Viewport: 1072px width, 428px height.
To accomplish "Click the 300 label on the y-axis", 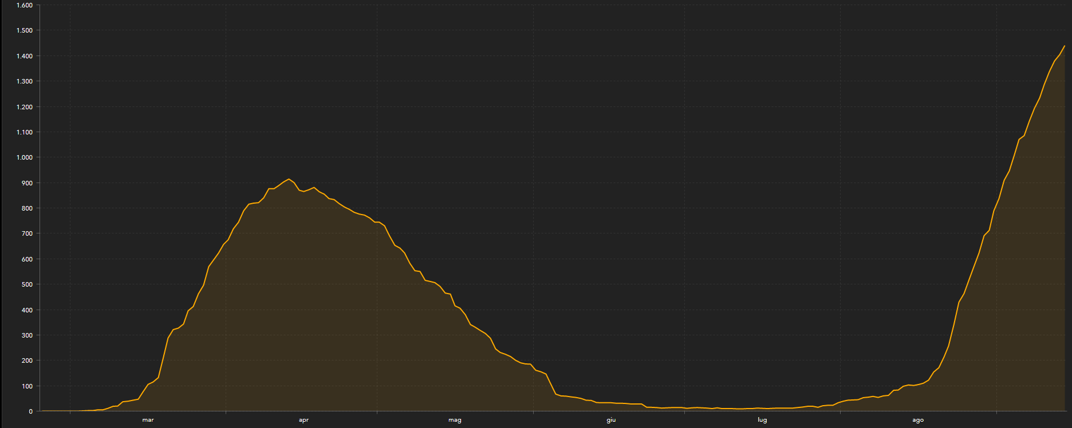I will coord(27,335).
